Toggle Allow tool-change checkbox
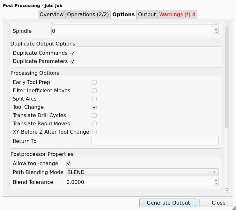 [69, 164]
